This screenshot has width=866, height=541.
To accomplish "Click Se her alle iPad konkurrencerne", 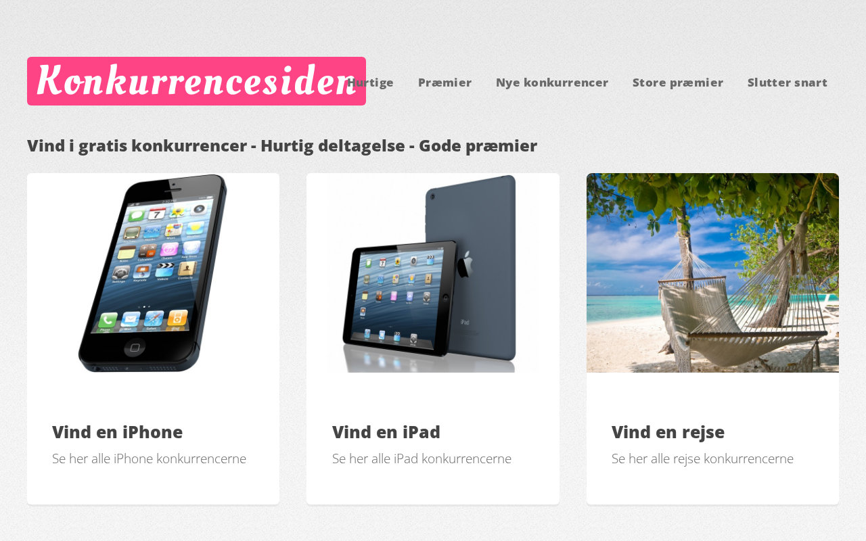I will pos(421,458).
